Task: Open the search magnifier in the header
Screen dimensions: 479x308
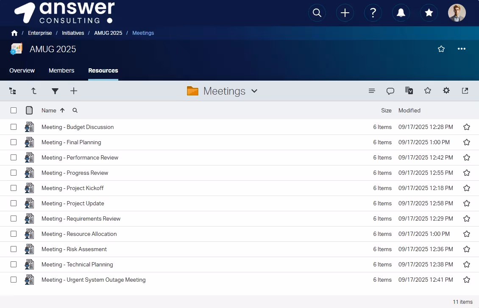Action: tap(317, 13)
